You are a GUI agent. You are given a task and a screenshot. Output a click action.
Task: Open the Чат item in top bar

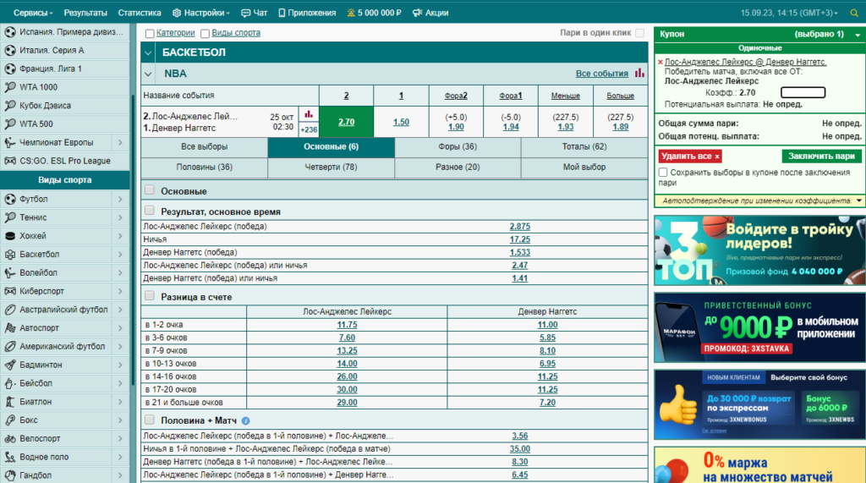tap(254, 13)
